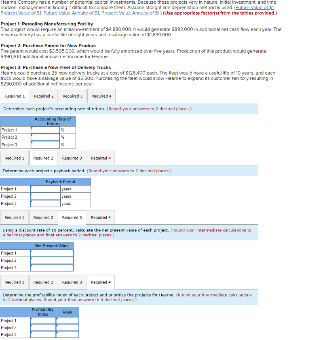Click heading Project 3: Purchase a New Fleet of Delivery Trucks
Image resolution: width=325 pixels, height=340 pixels.
[56, 67]
